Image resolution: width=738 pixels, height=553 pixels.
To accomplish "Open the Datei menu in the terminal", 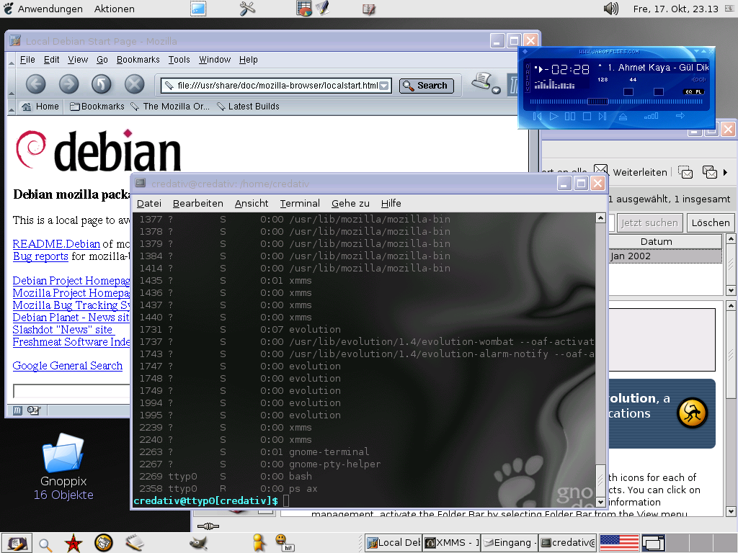I will click(149, 204).
